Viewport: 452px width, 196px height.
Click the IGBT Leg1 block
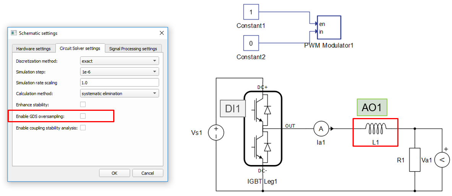pyautogui.click(x=263, y=129)
